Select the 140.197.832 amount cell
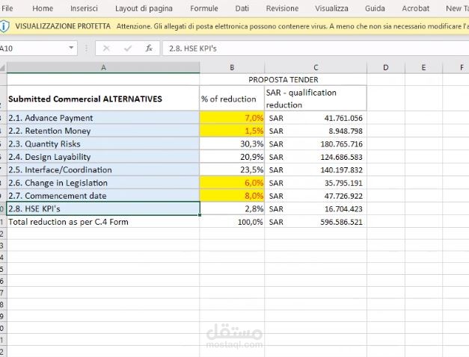Screen dimensions: 469x357 point(316,170)
